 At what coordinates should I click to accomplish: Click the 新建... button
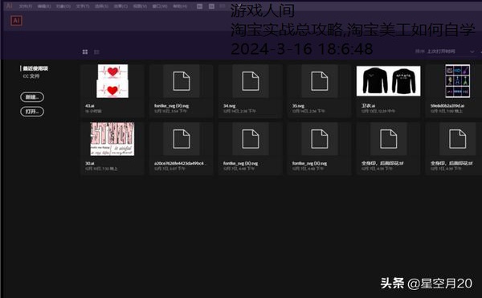(32, 97)
